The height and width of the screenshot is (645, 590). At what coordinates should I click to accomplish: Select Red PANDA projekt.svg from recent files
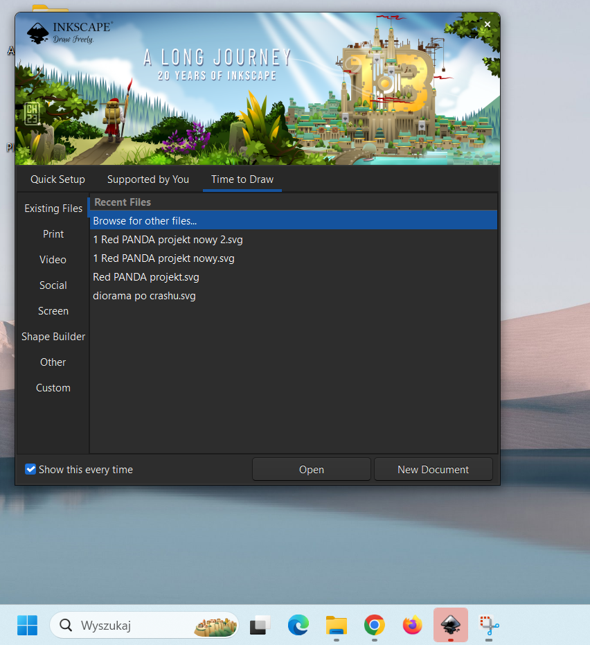(294, 277)
